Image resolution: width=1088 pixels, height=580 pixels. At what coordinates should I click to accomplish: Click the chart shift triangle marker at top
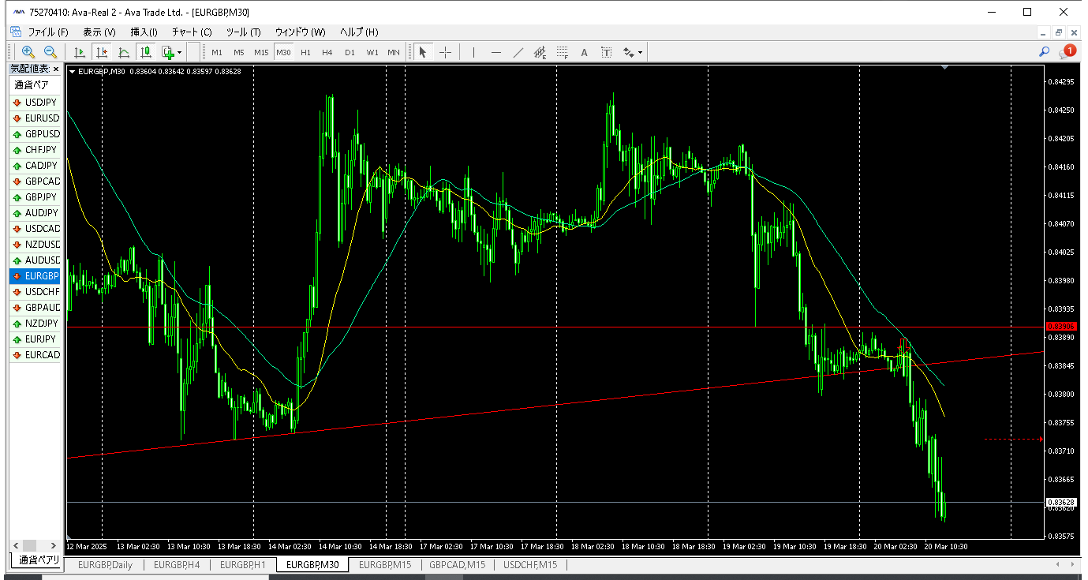(945, 69)
